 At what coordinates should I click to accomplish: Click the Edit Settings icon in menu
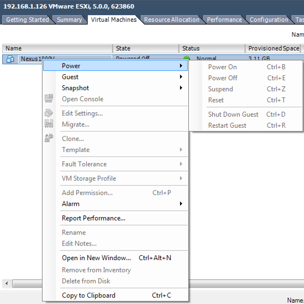tap(49, 113)
